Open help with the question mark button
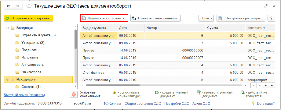This screenshot has width=281, height=110. [x=271, y=18]
